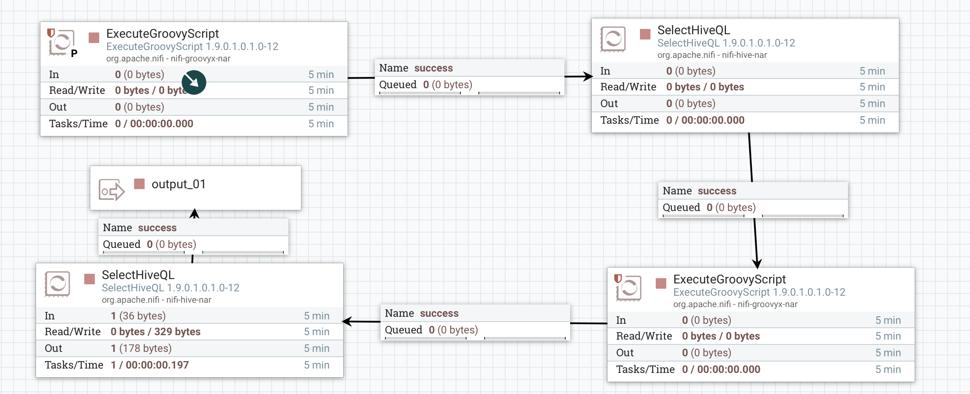Click stopped square of ExecuteGroovyScript without P marker
This screenshot has height=394, width=970.
click(x=661, y=283)
